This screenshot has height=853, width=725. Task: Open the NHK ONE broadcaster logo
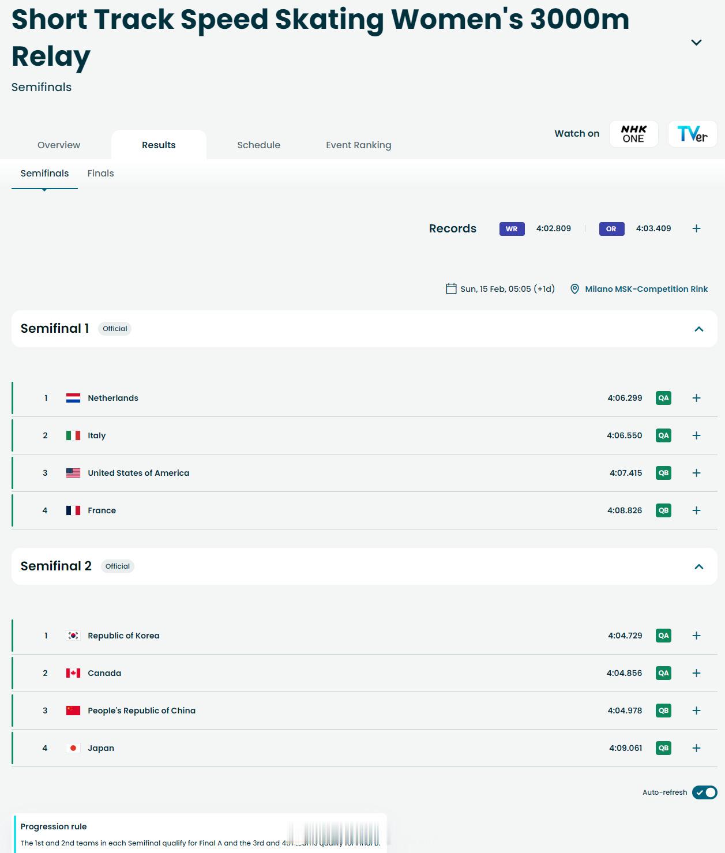(x=633, y=134)
